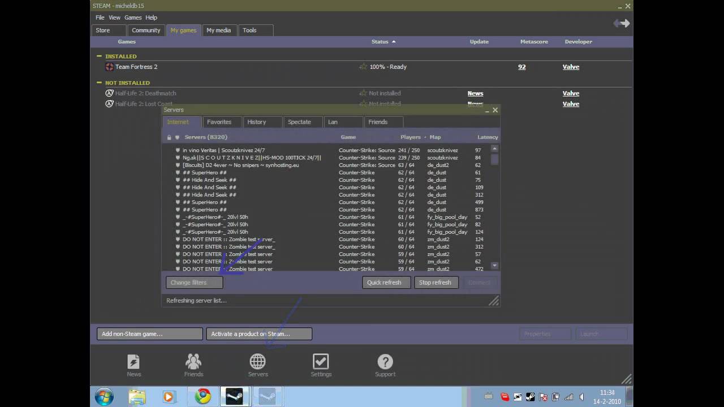The width and height of the screenshot is (724, 407).
Task: Click the forward arrow at top right
Action: pos(626,23)
